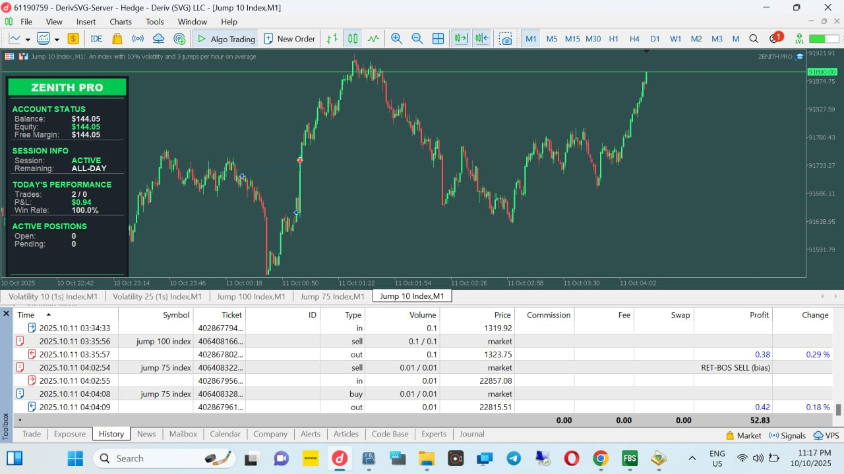Zoom out on the chart
The width and height of the screenshot is (844, 474).
click(x=417, y=39)
